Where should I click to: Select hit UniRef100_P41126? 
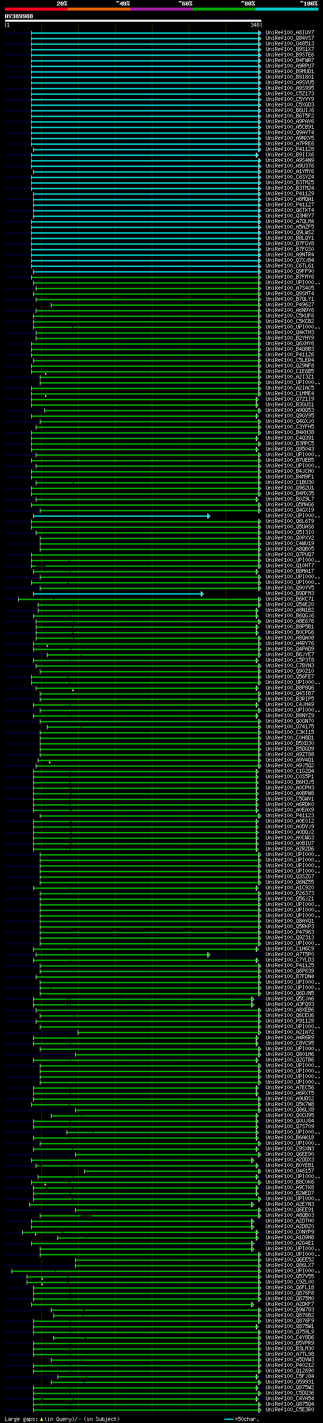pos(290,355)
